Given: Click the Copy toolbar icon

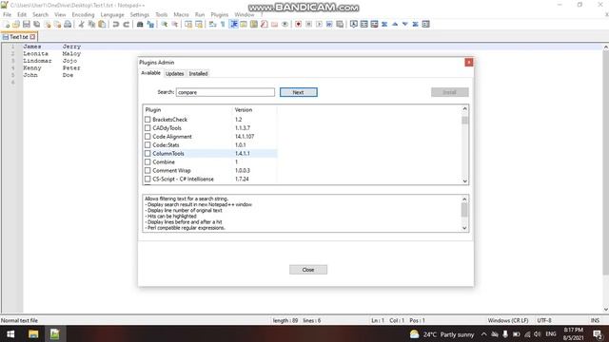Looking at the screenshot, I should coord(91,24).
